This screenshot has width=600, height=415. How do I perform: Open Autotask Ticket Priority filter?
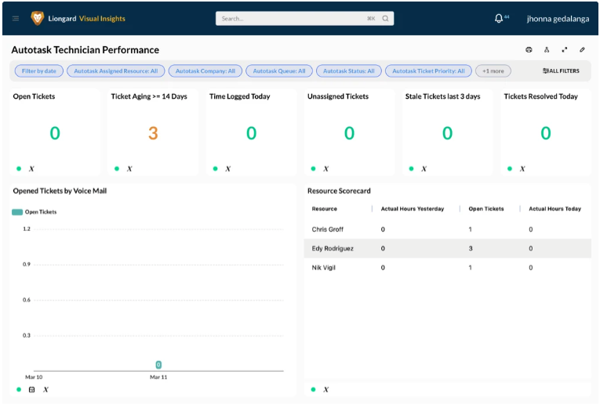[x=428, y=70]
